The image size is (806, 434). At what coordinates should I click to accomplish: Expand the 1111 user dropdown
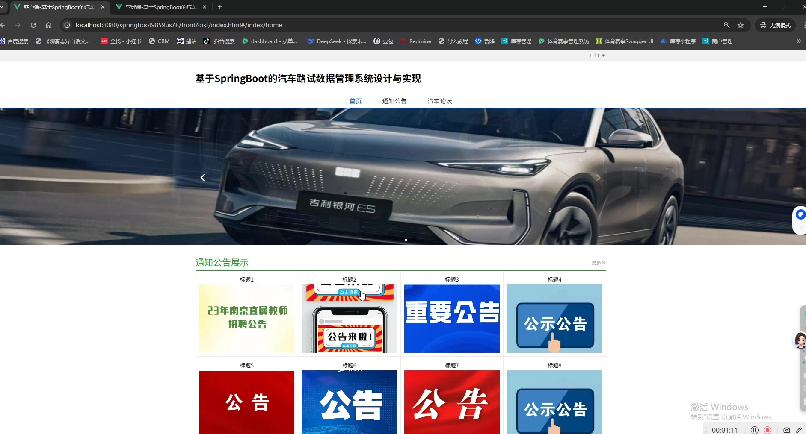click(597, 56)
